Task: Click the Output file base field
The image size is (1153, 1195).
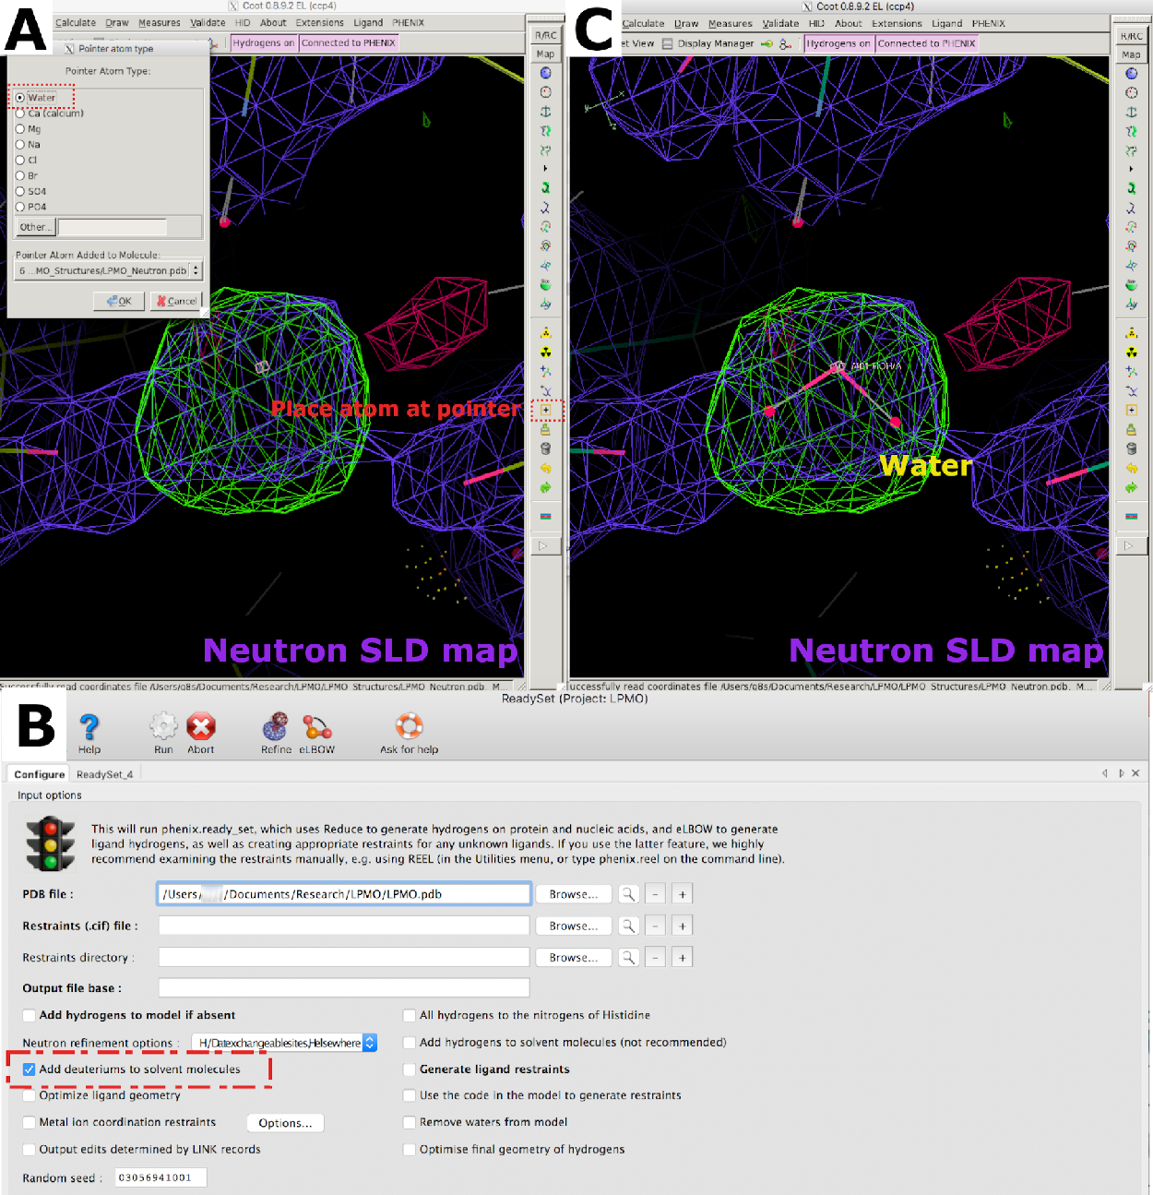Action: coord(344,988)
